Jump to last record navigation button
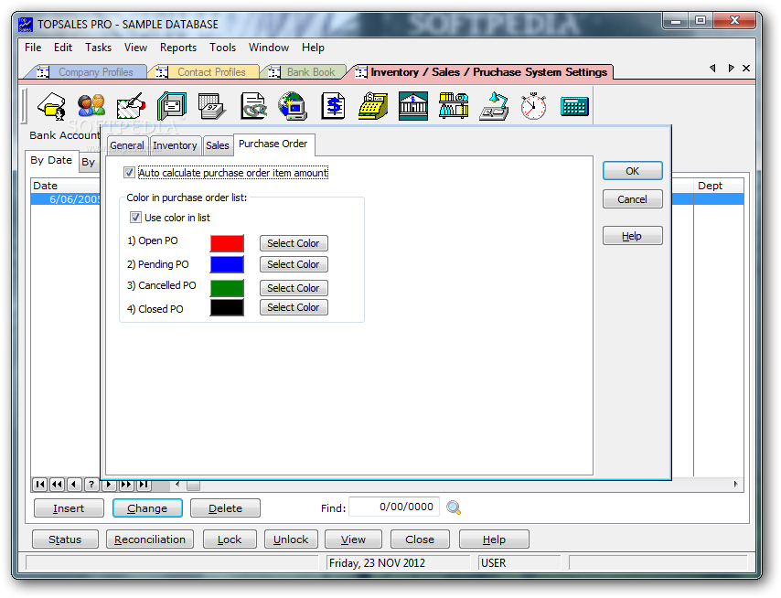781x598 pixels. click(x=144, y=484)
